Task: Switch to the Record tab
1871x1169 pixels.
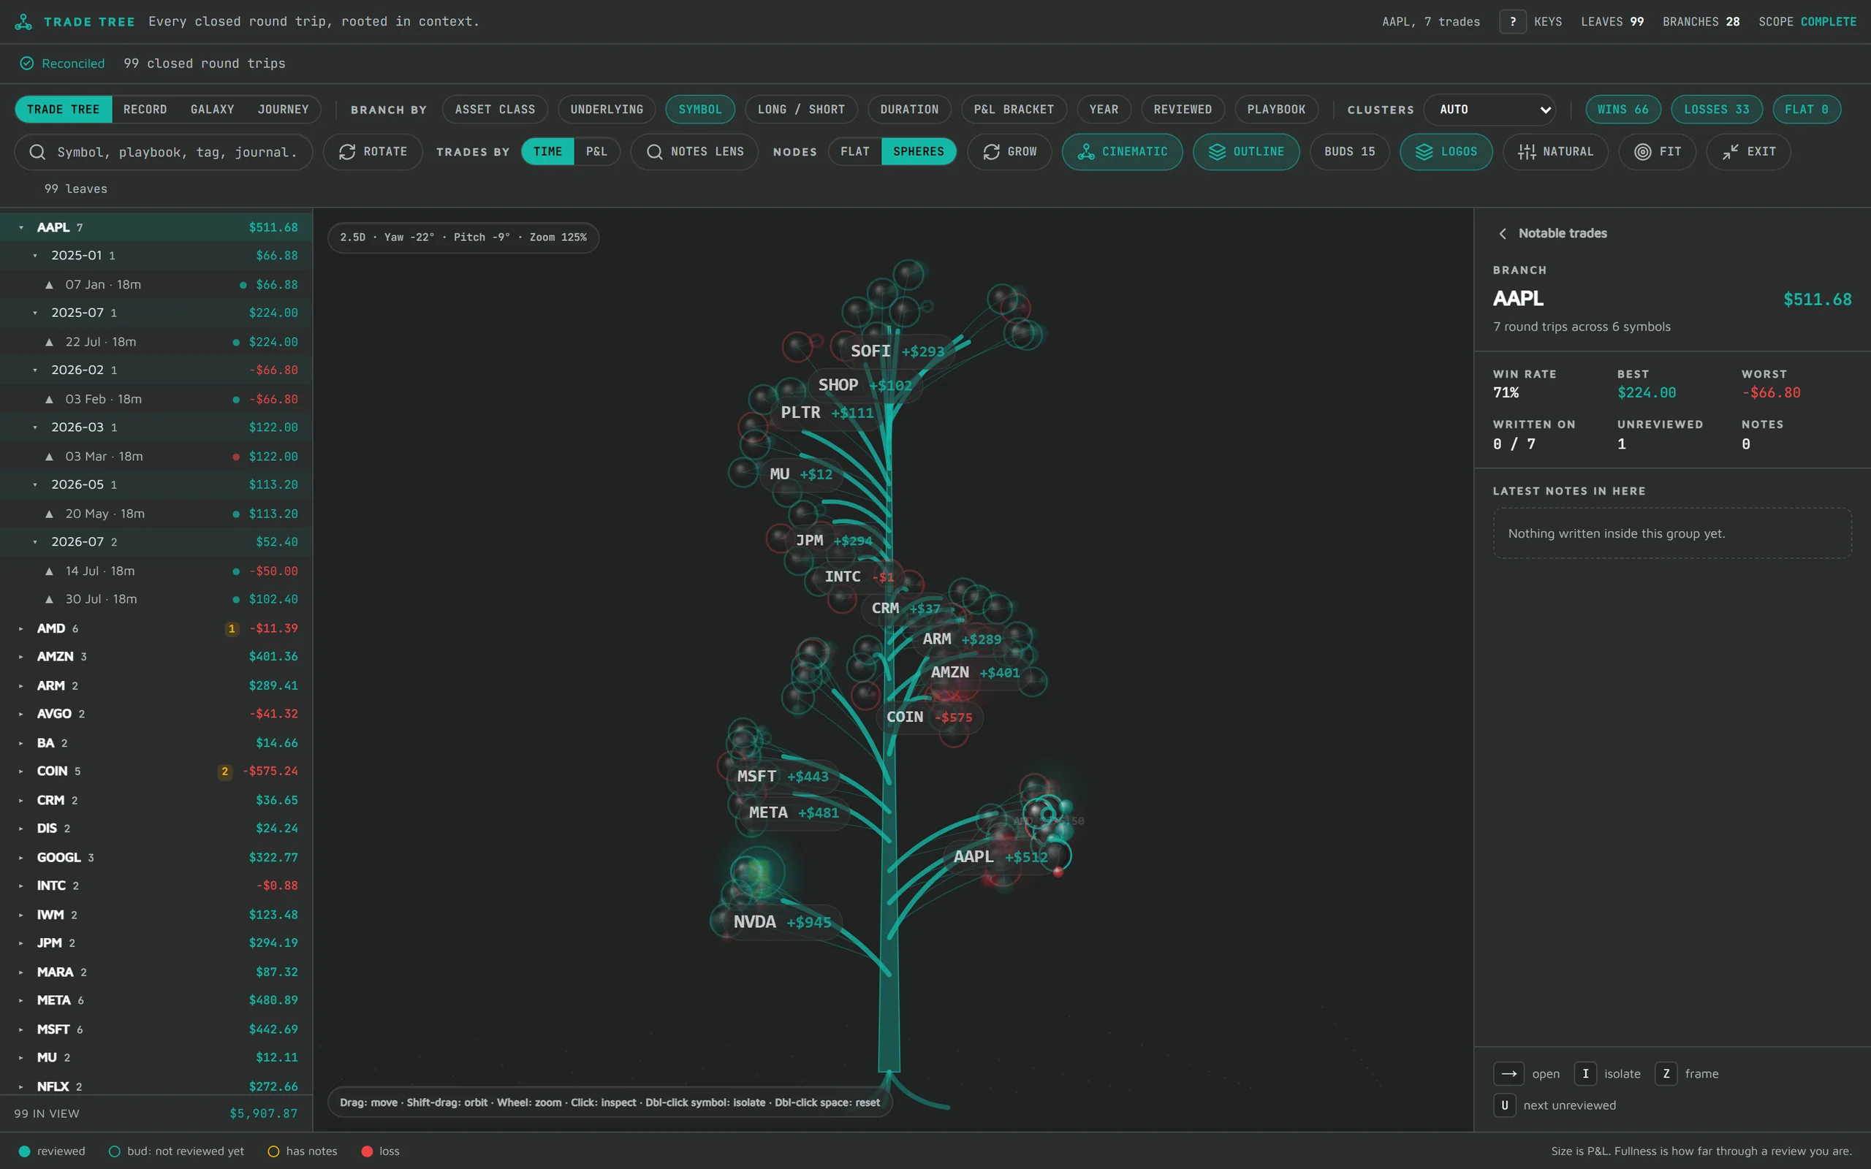Action: (145, 109)
